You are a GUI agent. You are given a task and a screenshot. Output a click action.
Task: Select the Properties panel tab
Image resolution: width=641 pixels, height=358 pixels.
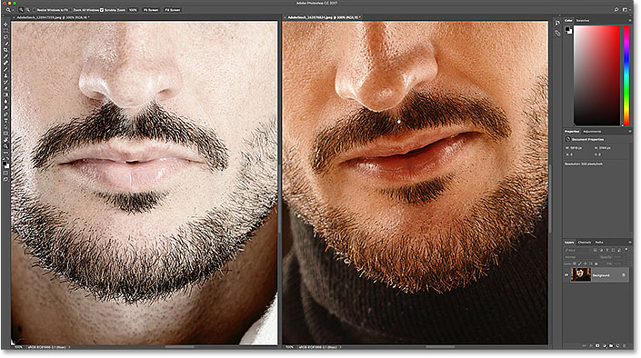click(x=572, y=132)
